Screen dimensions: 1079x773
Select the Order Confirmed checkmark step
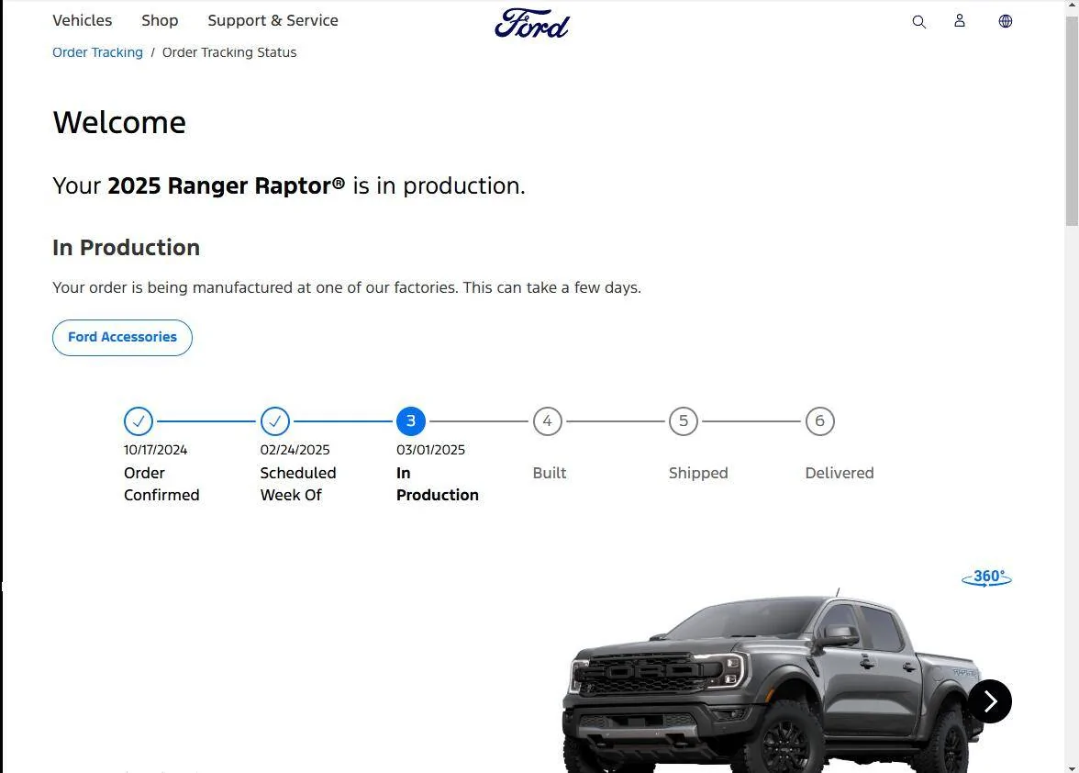pyautogui.click(x=139, y=421)
